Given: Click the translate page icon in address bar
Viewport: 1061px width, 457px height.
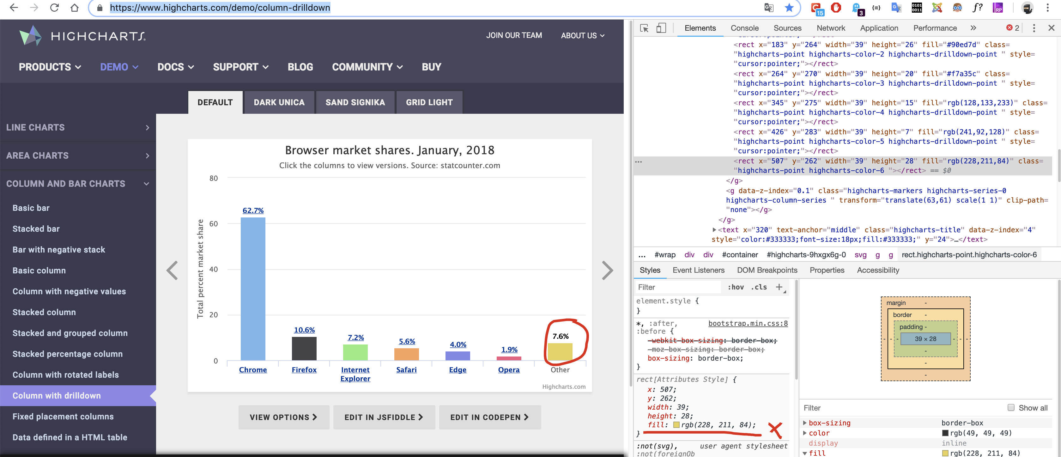Looking at the screenshot, I should pyautogui.click(x=768, y=7).
